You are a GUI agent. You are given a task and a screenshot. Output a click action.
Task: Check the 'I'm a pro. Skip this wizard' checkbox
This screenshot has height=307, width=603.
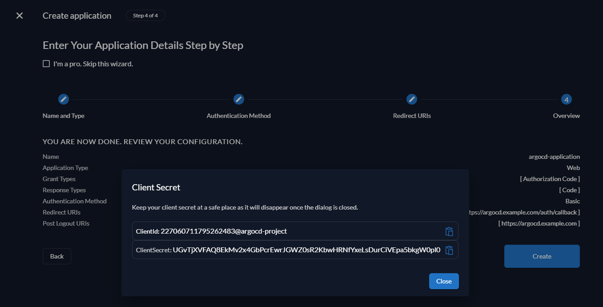(x=46, y=64)
